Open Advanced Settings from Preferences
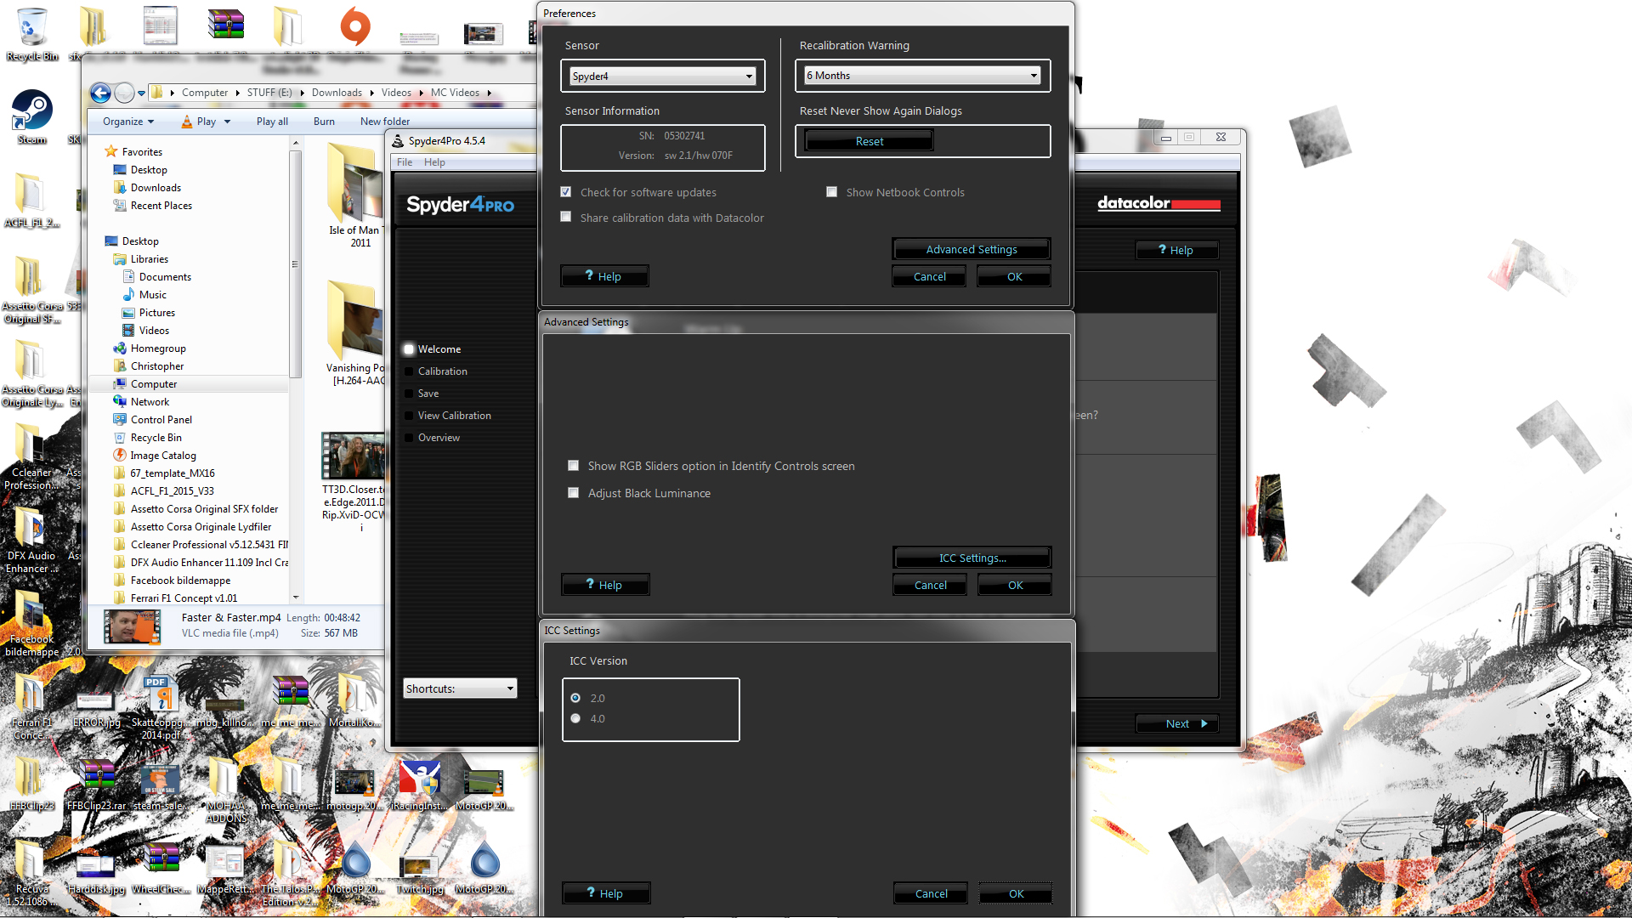Viewport: 1632px width, 918px height. [971, 249]
